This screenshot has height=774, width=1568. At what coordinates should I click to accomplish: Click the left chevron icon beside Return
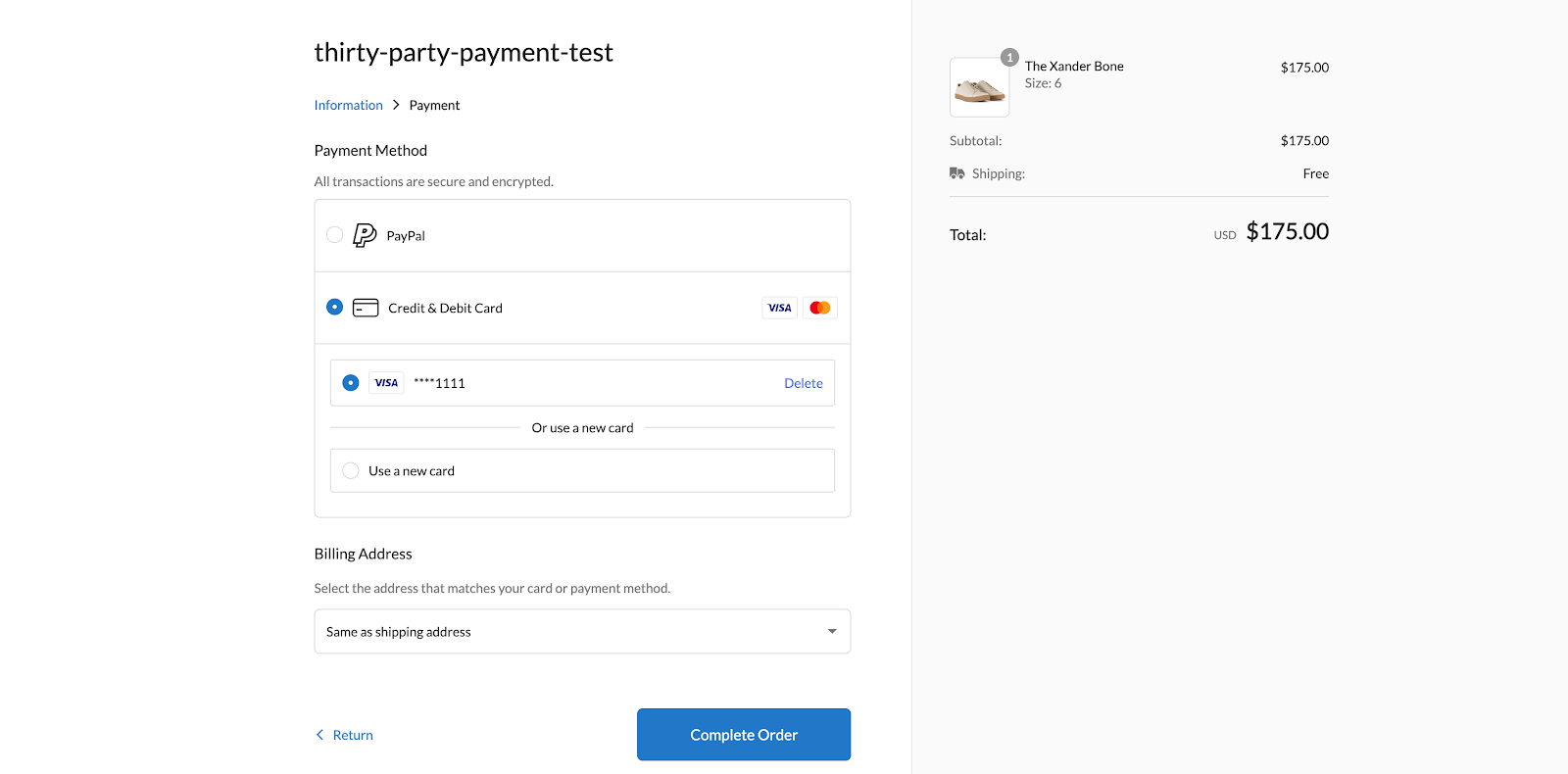tap(318, 734)
